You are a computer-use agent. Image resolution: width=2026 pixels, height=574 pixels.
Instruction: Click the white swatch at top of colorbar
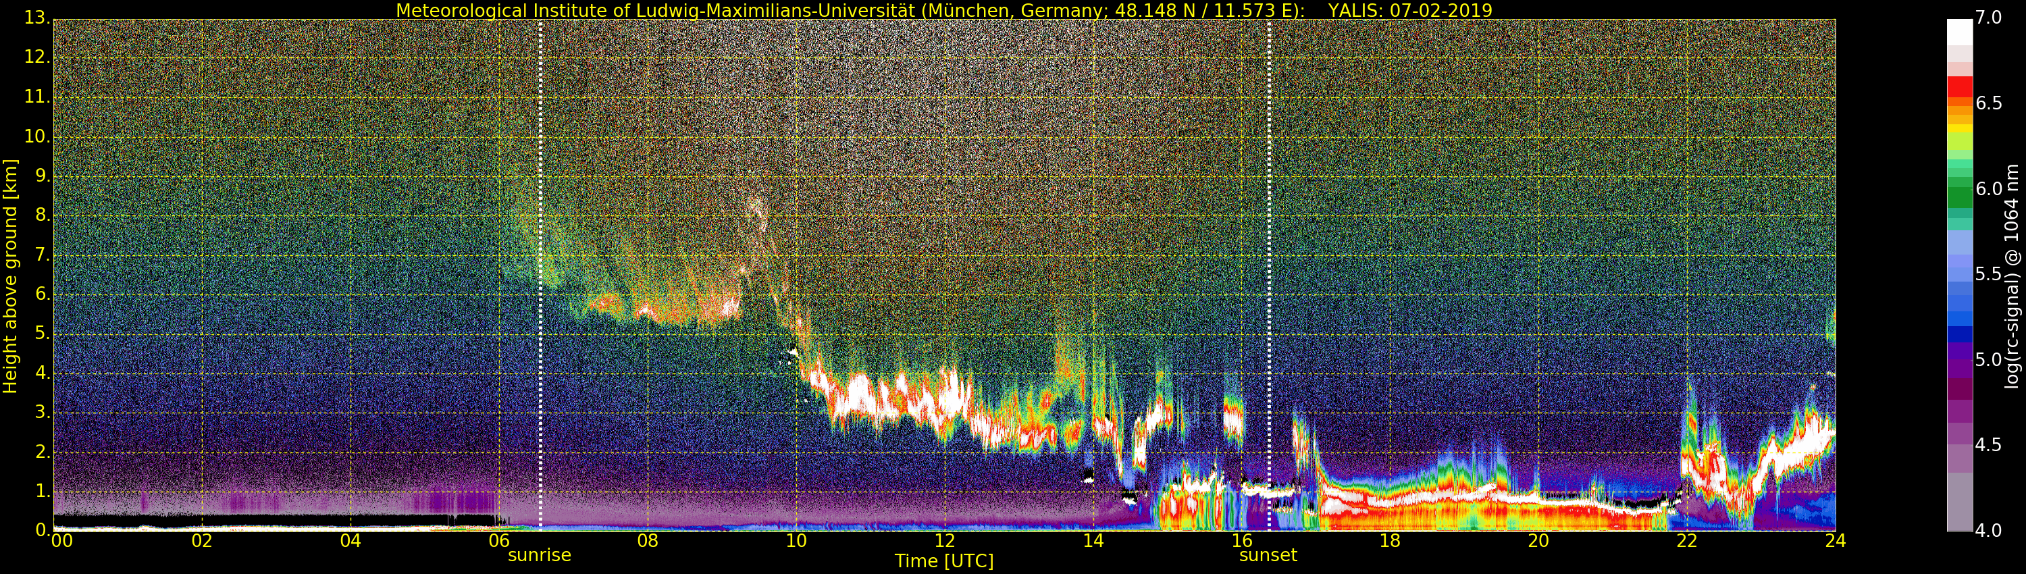pyautogui.click(x=1959, y=32)
